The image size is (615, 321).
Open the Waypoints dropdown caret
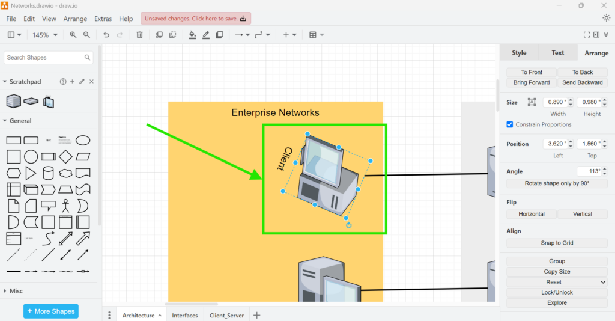[268, 35]
